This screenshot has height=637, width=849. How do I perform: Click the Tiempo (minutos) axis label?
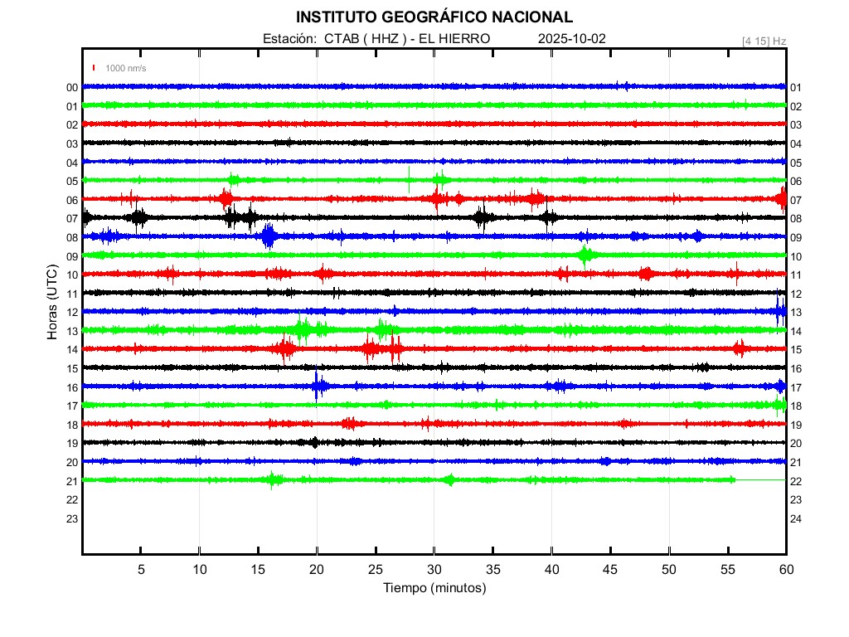click(x=434, y=588)
